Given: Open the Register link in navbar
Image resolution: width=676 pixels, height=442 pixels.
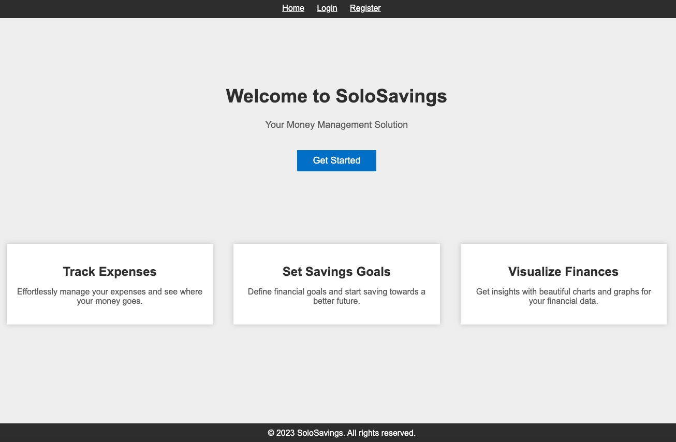Looking at the screenshot, I should pos(365,8).
